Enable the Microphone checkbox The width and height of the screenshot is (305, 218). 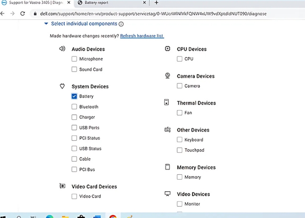(x=74, y=59)
